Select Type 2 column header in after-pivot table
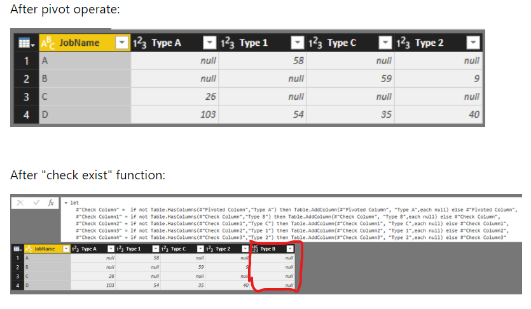 coord(438,43)
